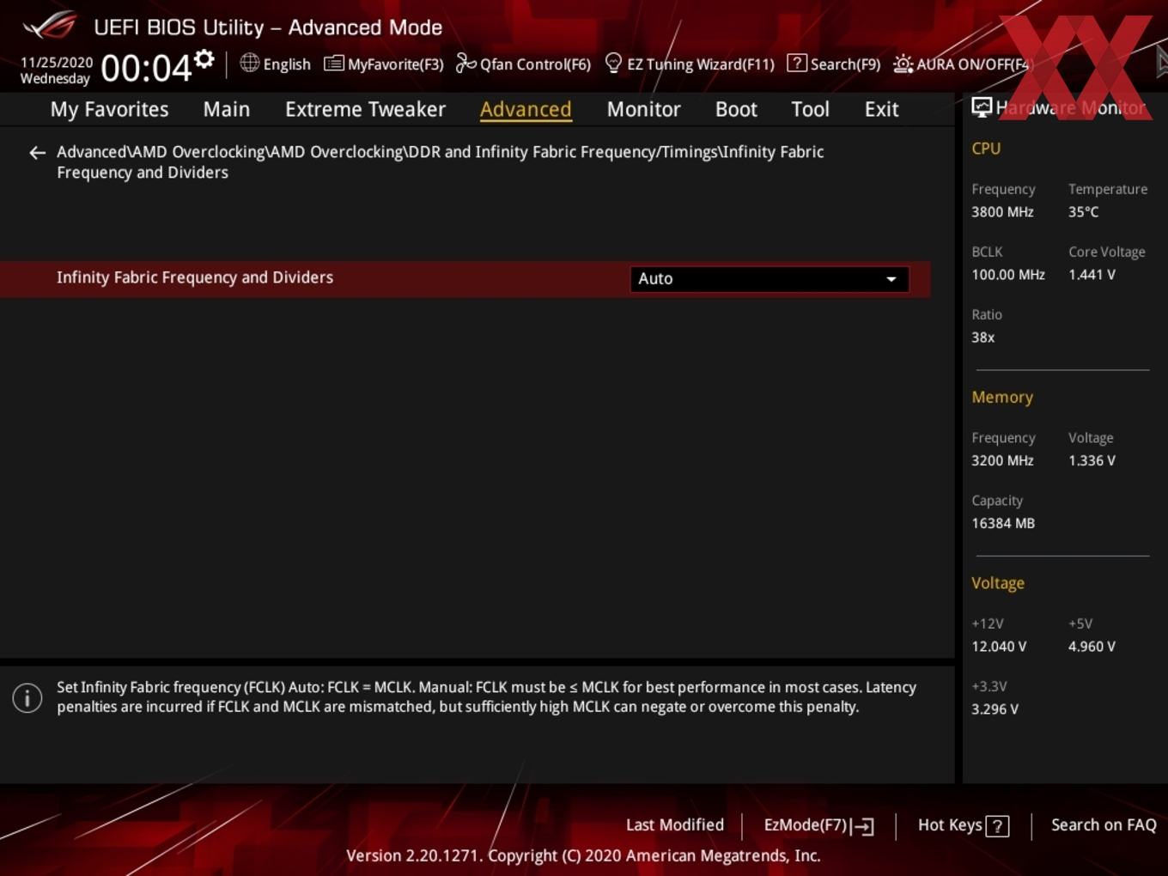Screen dimensions: 1168x876
Task: Toggle AURA ON/OFF lighting
Action: point(961,64)
